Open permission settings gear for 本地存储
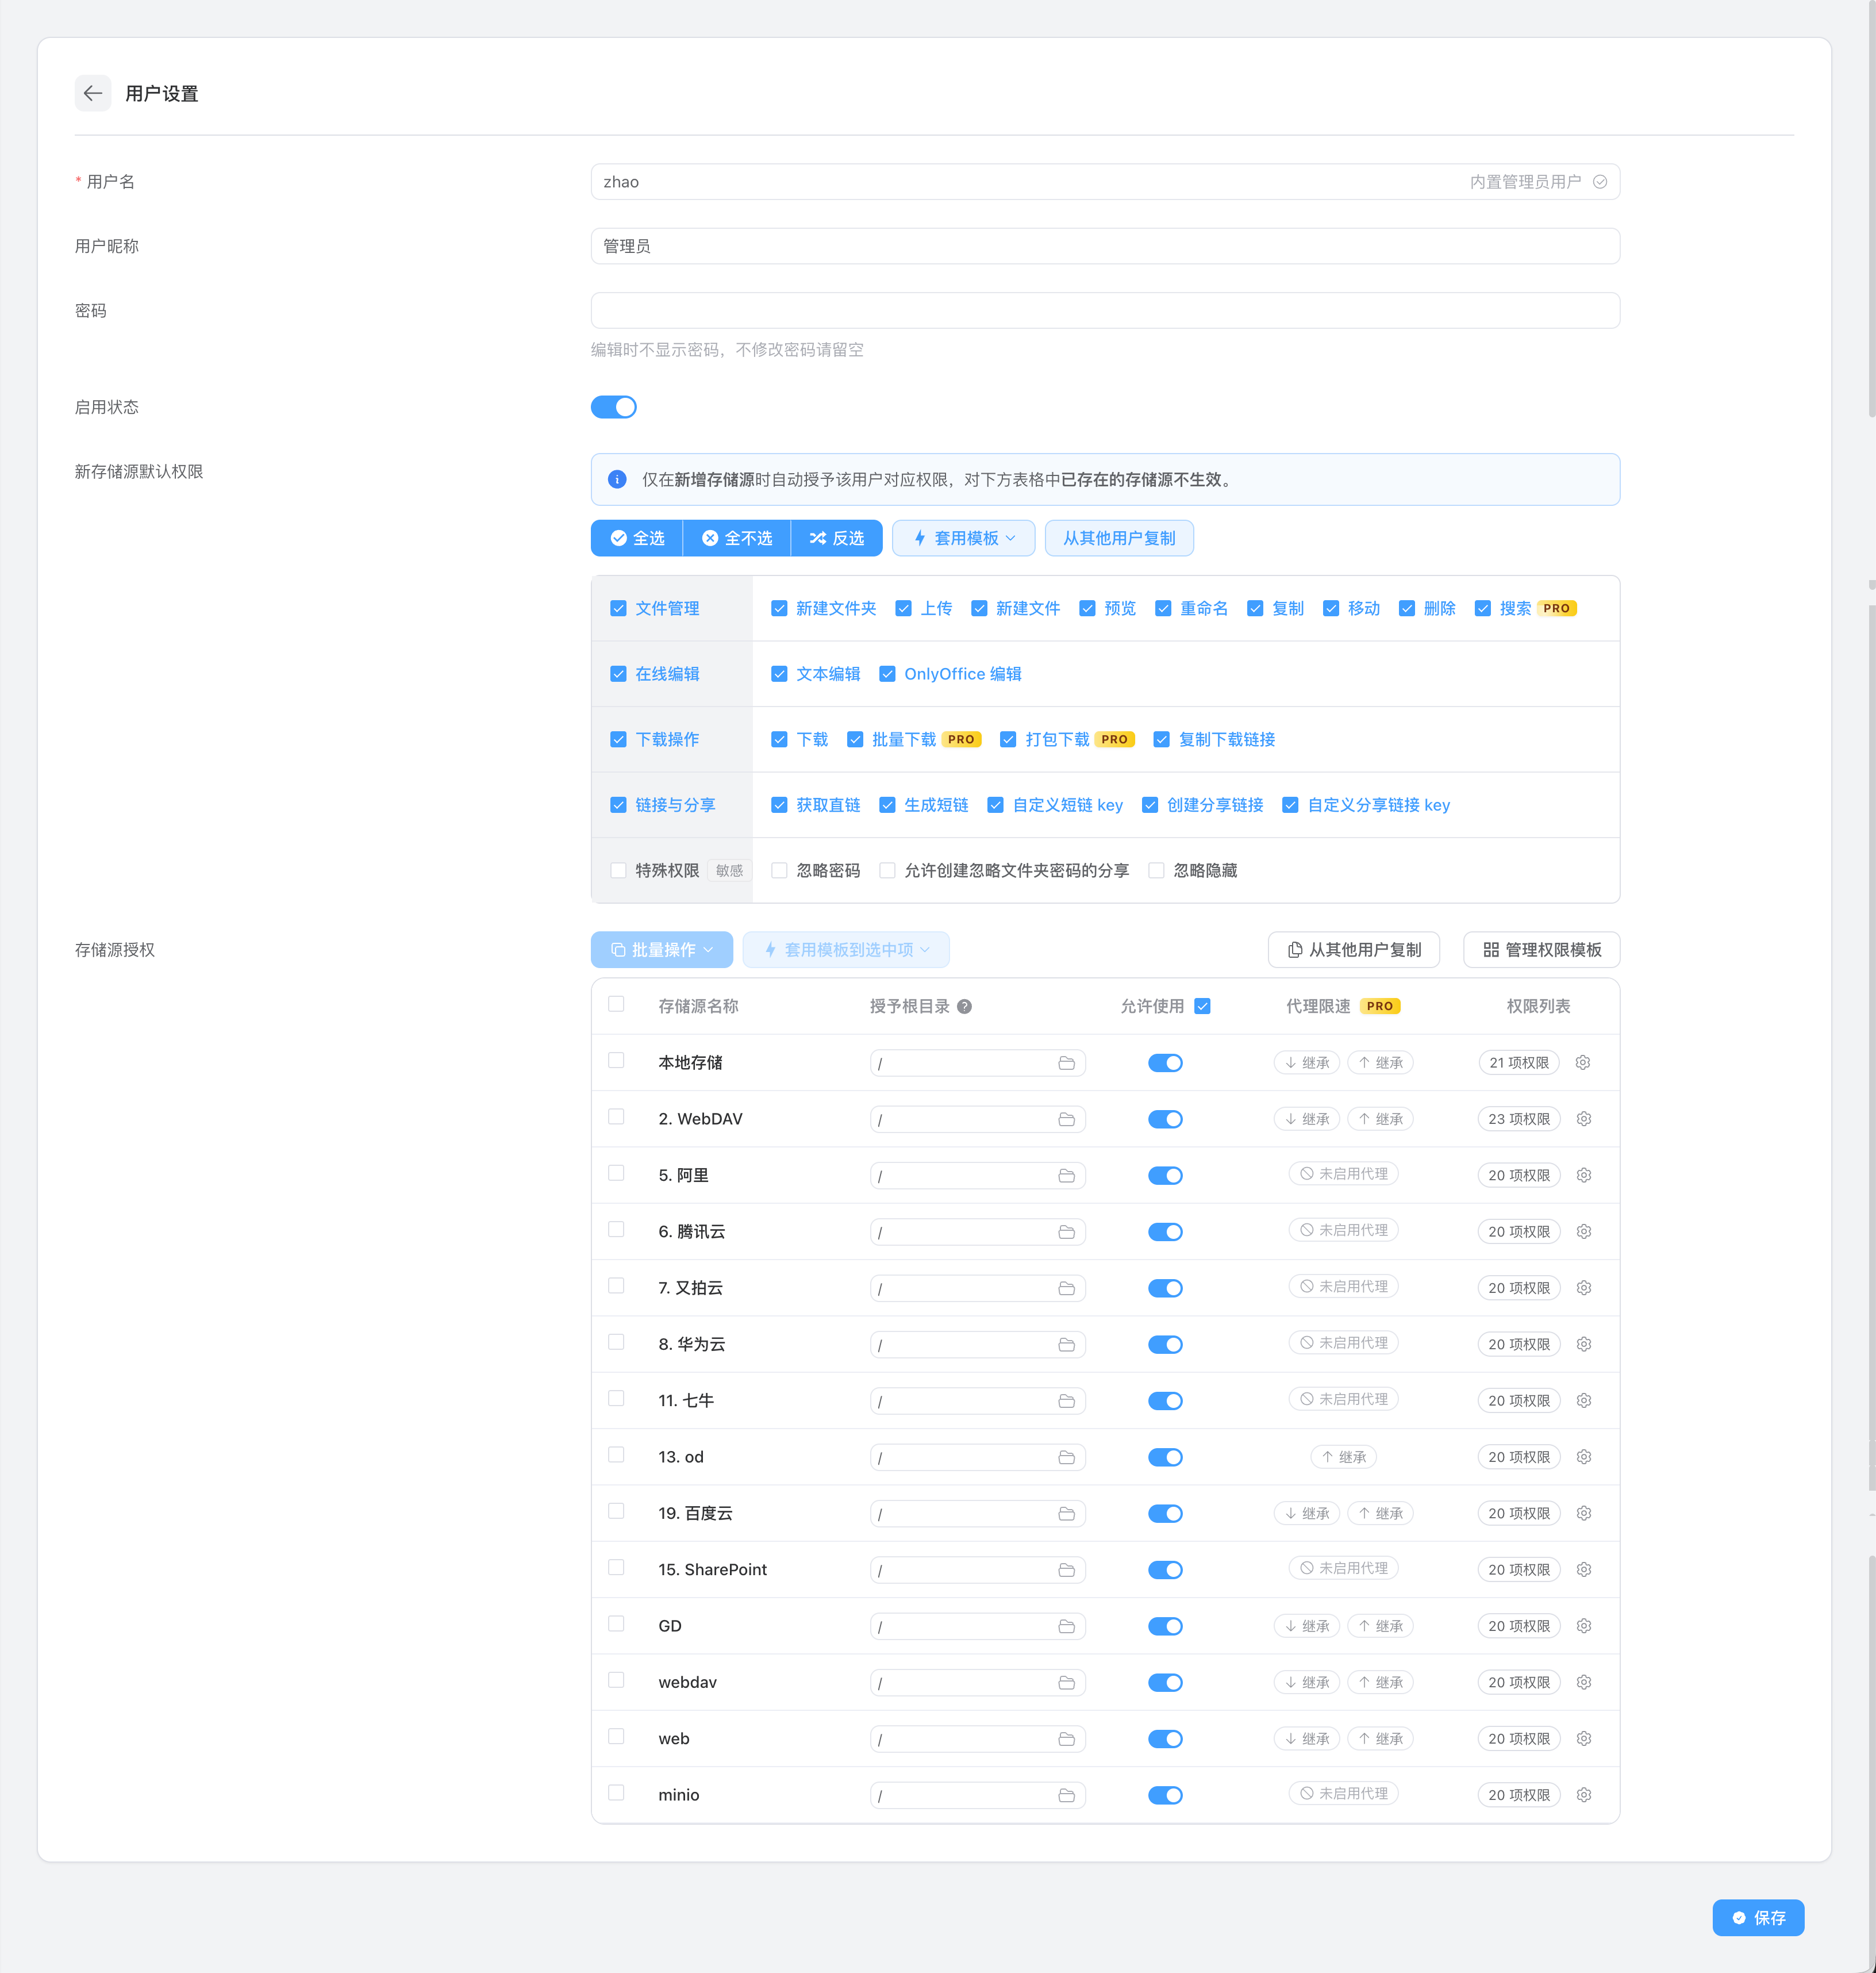Image resolution: width=1876 pixels, height=1973 pixels. (x=1583, y=1062)
